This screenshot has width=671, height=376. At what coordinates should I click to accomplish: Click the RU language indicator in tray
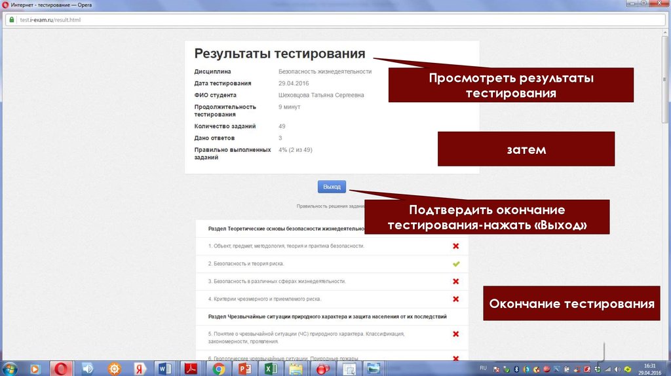point(484,367)
